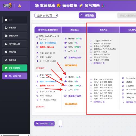Click the contacts icon in the HUAWEI row
This screenshot has width=136, height=136.
pyautogui.click(x=66, y=77)
